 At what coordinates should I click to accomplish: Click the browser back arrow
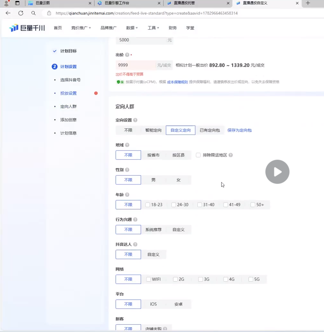coord(8,13)
